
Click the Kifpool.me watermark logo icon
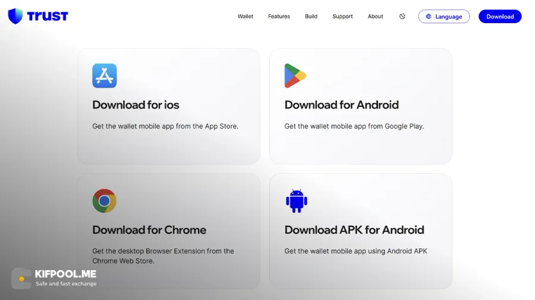click(x=21, y=278)
